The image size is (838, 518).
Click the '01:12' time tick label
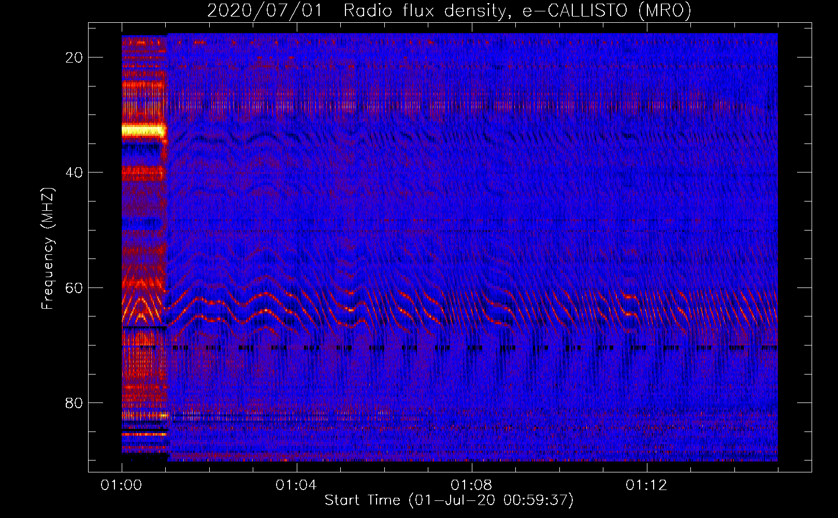click(x=646, y=485)
